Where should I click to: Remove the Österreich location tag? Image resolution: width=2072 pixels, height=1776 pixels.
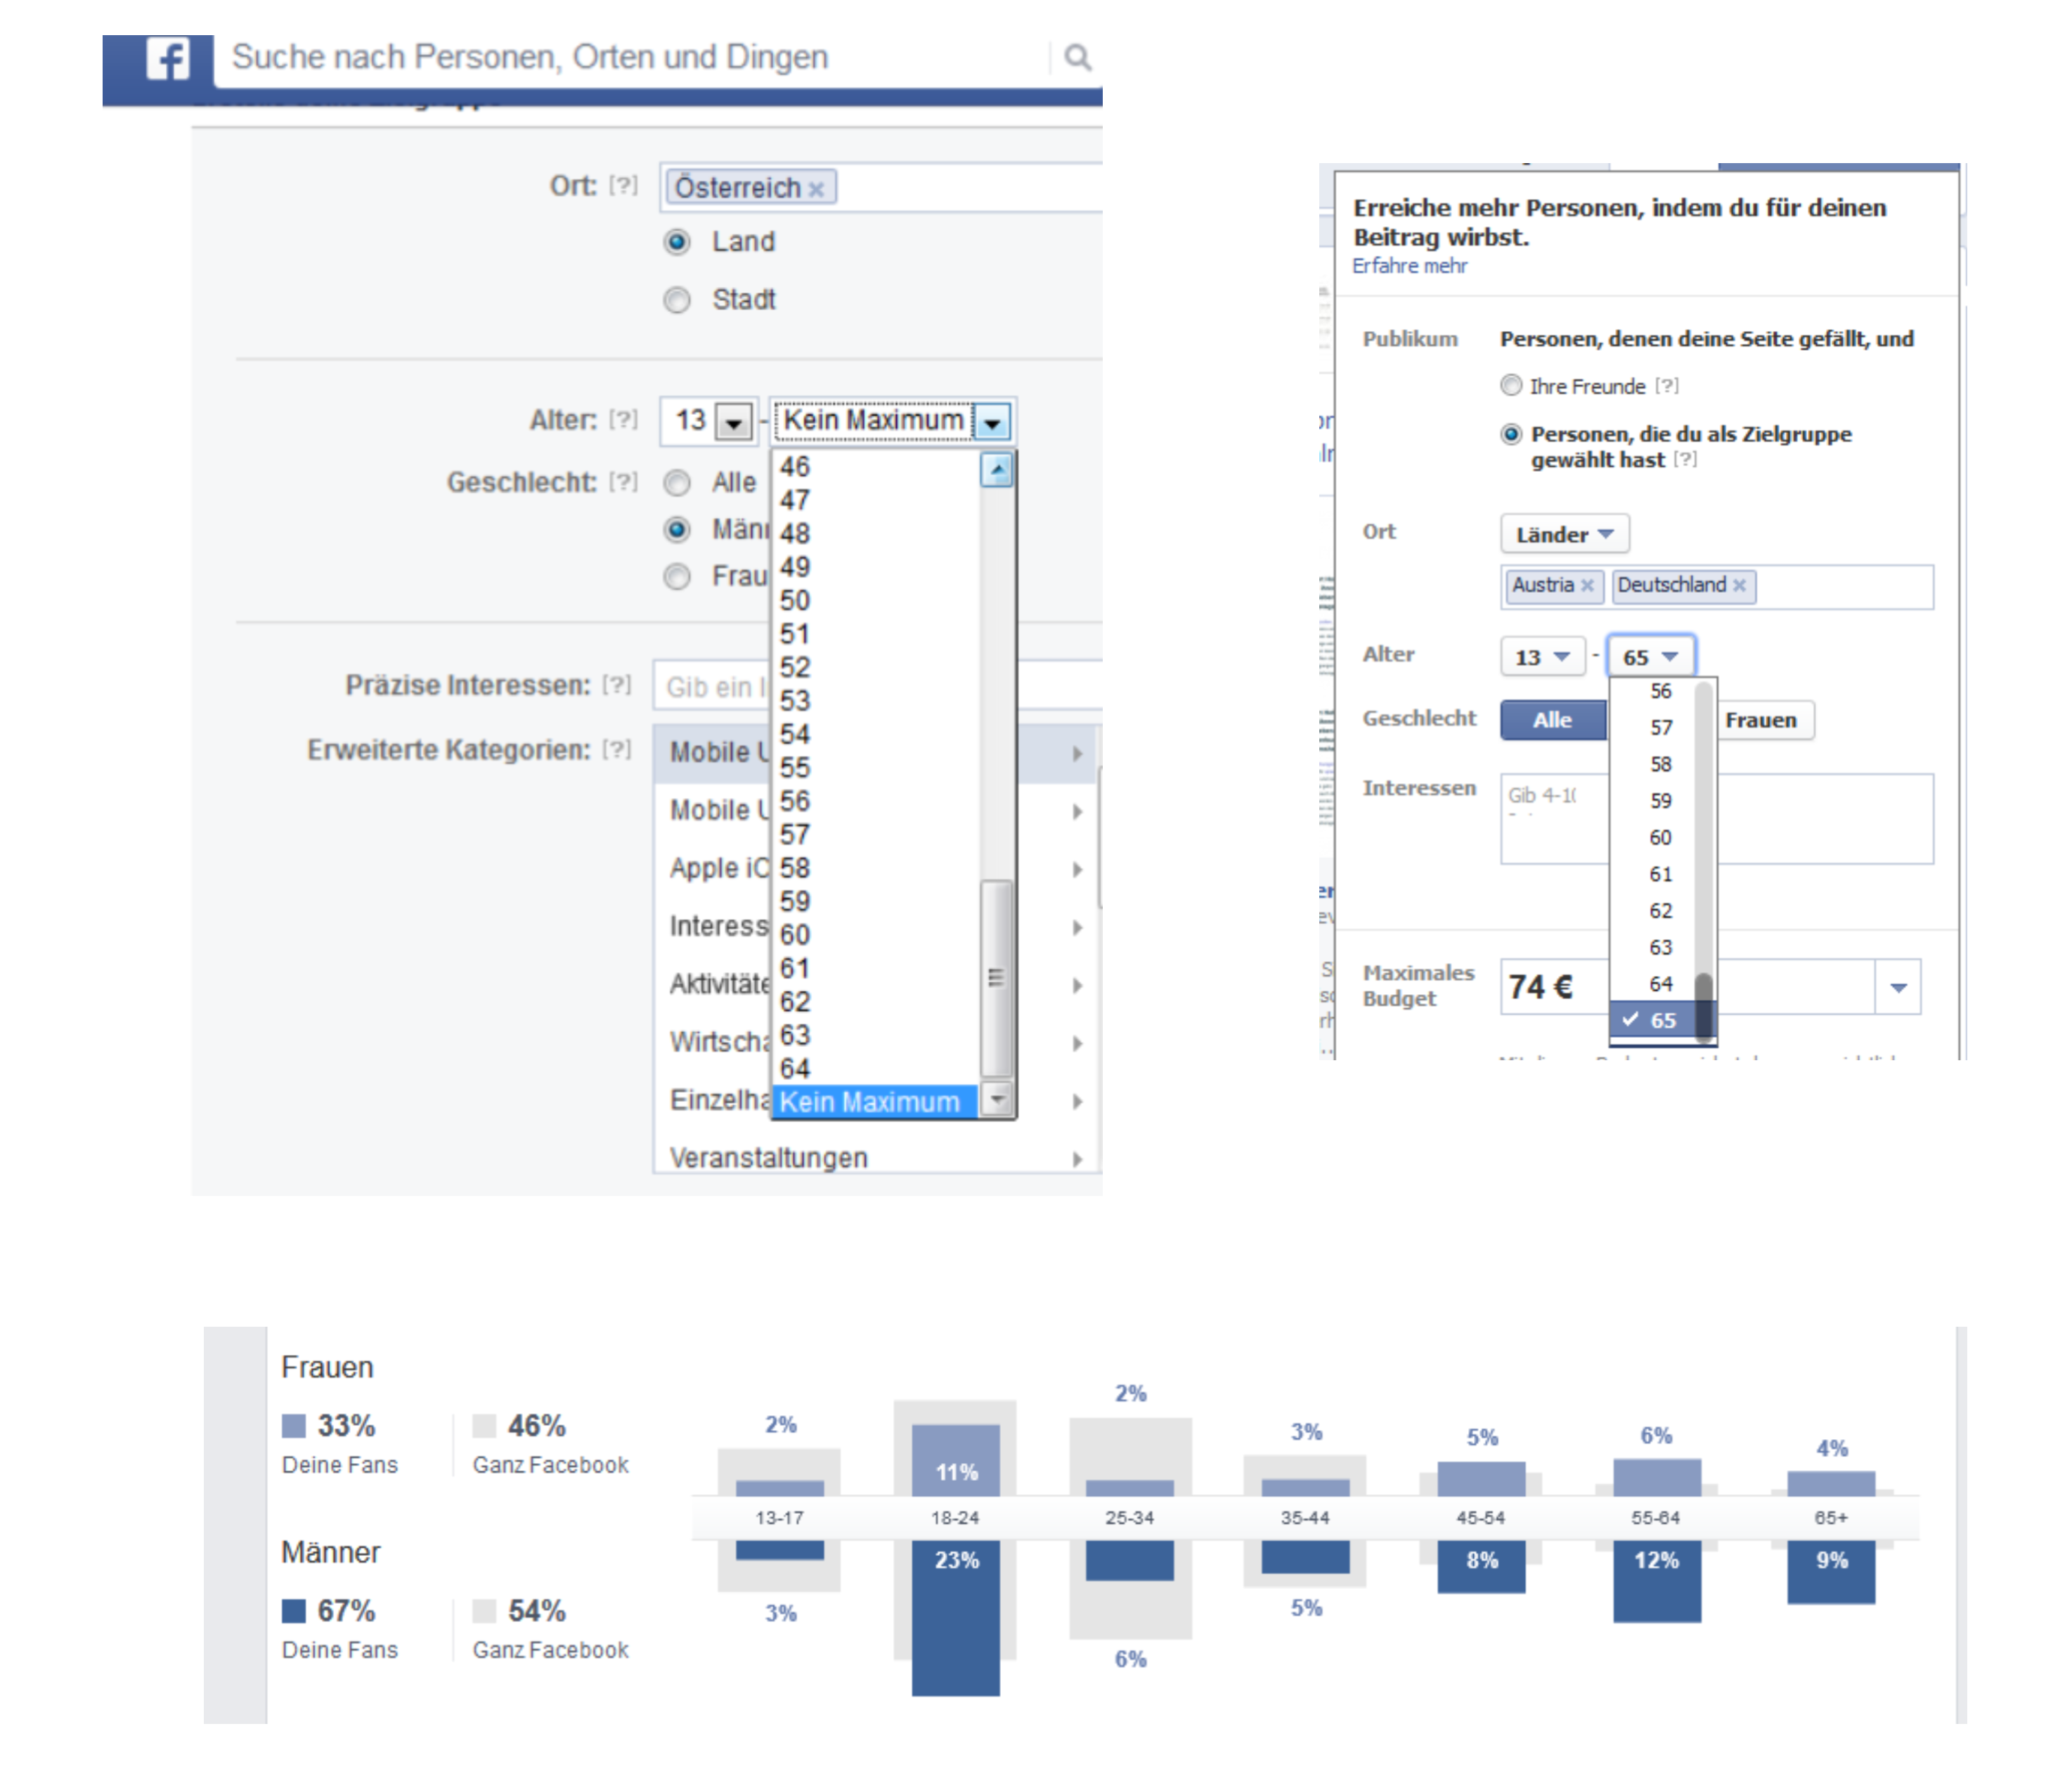point(816,189)
